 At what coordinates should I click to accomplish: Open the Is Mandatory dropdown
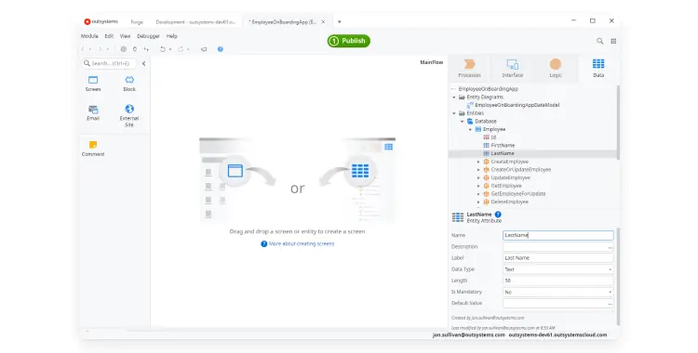click(x=558, y=292)
